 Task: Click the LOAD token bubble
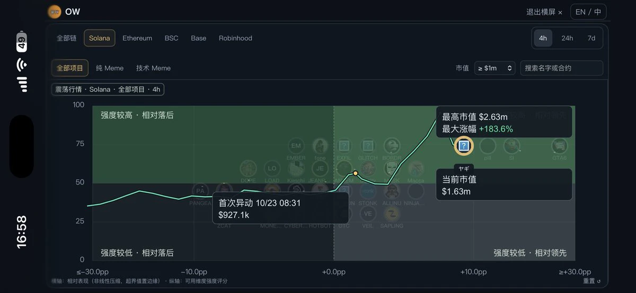(x=272, y=168)
